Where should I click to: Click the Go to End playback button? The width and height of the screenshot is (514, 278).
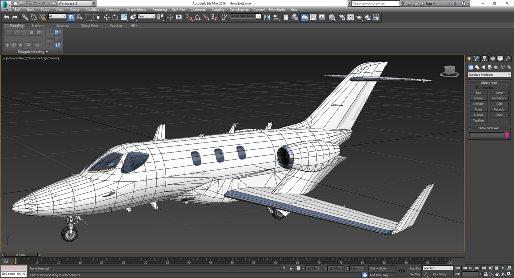483,268
